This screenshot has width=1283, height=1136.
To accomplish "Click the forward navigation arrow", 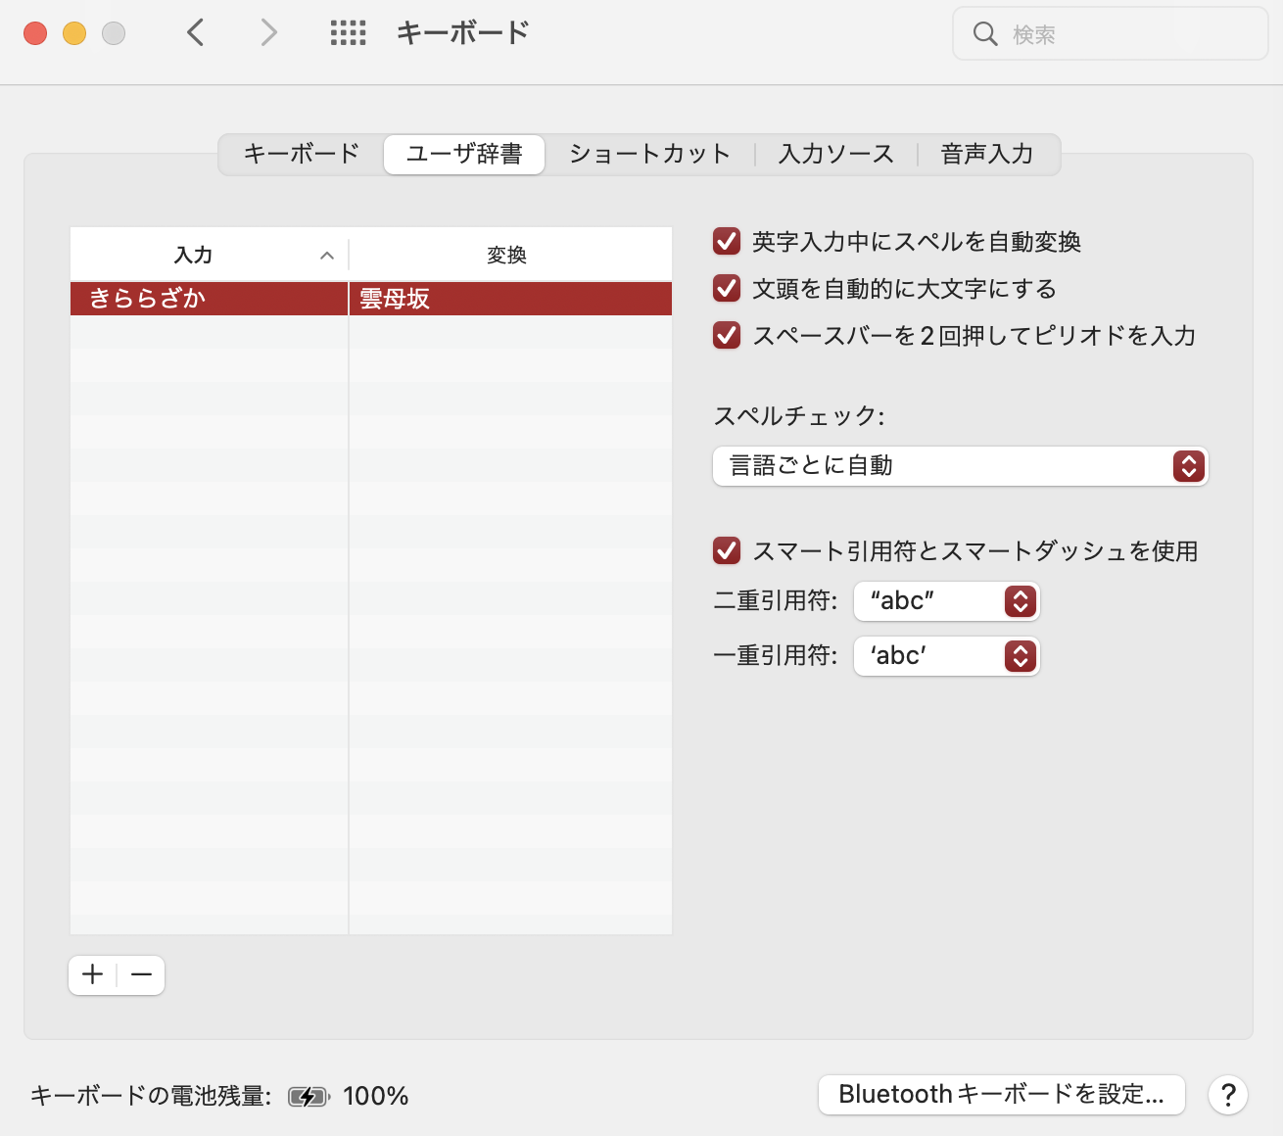I will click(x=268, y=33).
